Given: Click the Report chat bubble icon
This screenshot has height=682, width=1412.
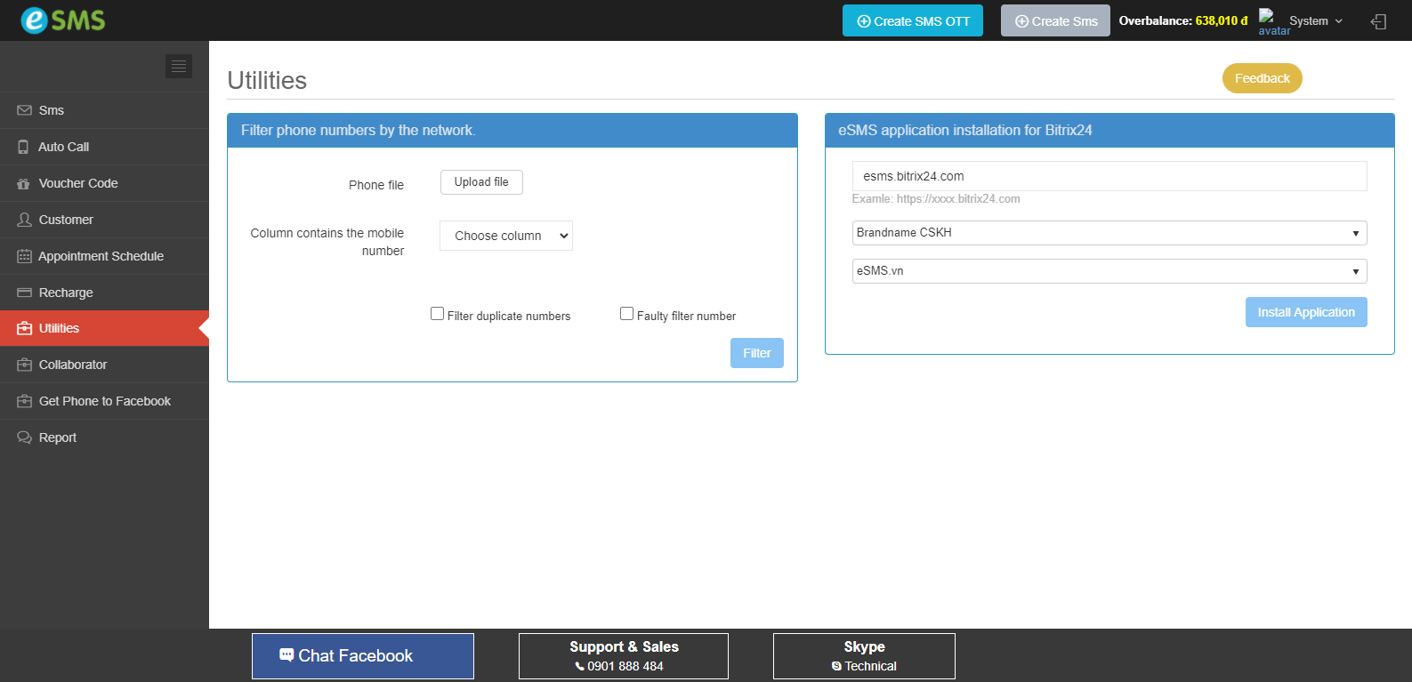Looking at the screenshot, I should point(24,437).
